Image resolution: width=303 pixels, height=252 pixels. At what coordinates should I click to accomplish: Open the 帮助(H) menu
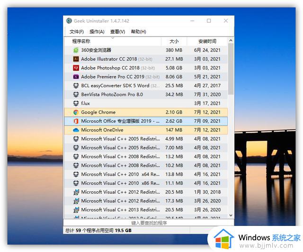[139, 32]
